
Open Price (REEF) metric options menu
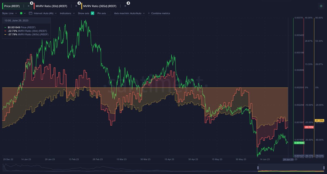(24, 6)
